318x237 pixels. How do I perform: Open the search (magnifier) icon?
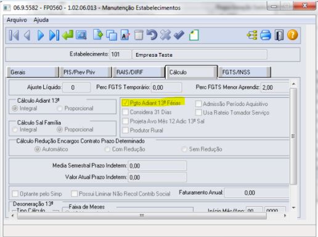click(x=81, y=35)
